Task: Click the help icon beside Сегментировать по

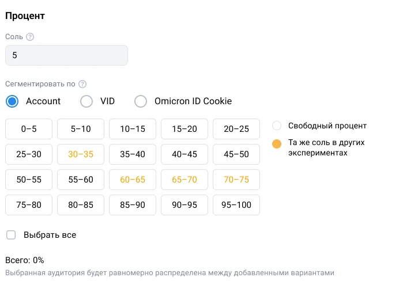Action: pos(82,84)
